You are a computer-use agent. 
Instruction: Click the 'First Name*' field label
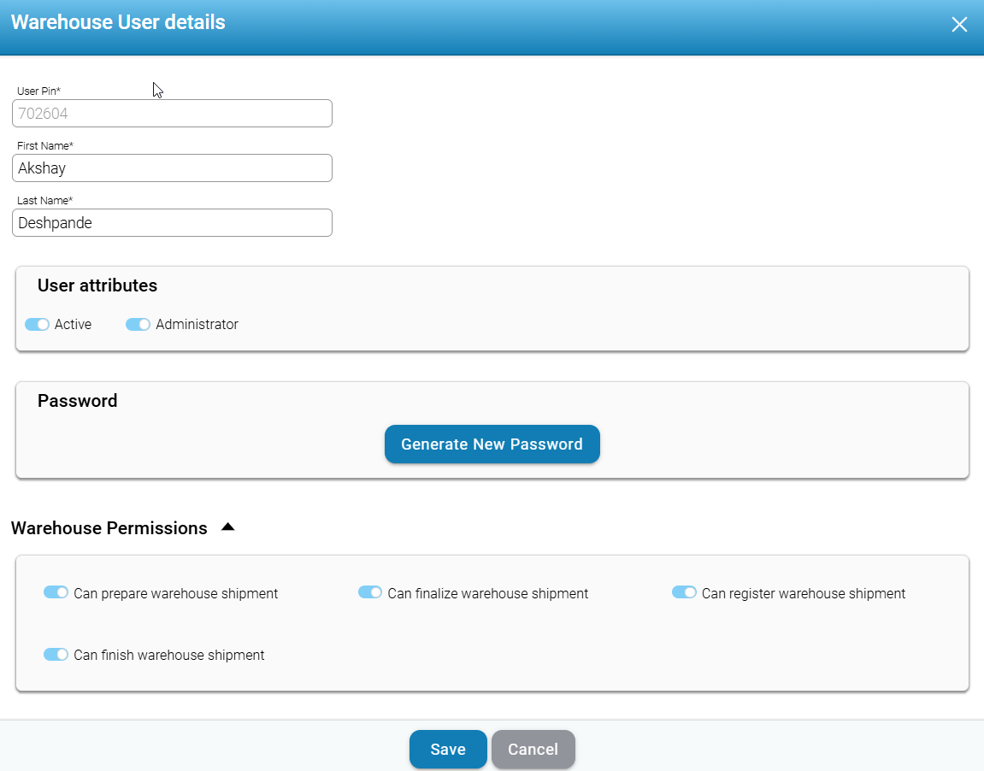pos(45,146)
